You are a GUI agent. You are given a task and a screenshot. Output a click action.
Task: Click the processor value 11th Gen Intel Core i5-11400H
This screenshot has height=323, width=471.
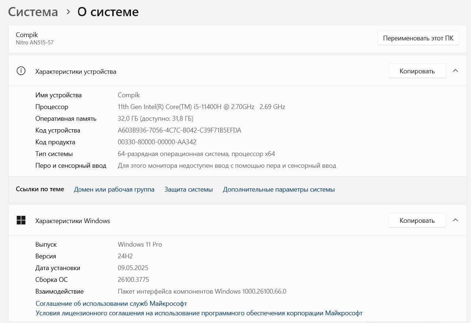(201, 107)
